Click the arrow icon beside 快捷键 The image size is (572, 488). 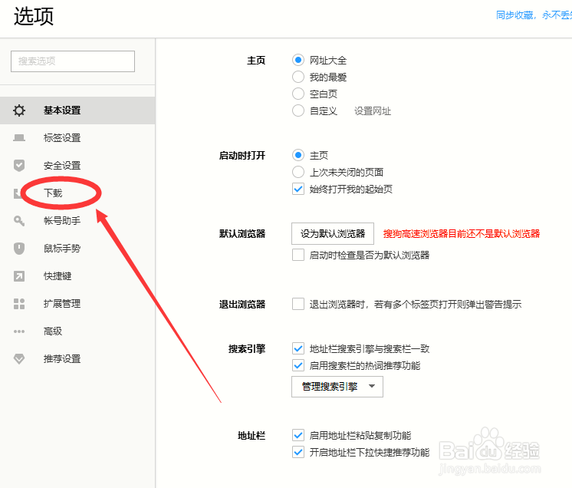19,276
